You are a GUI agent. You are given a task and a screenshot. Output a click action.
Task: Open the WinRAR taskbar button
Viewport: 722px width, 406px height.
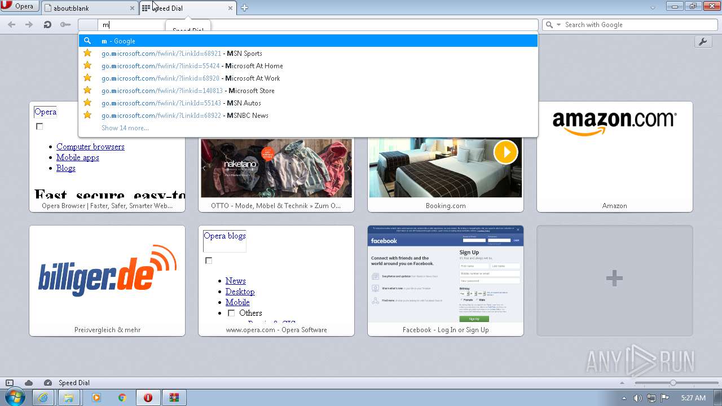pyautogui.click(x=175, y=398)
